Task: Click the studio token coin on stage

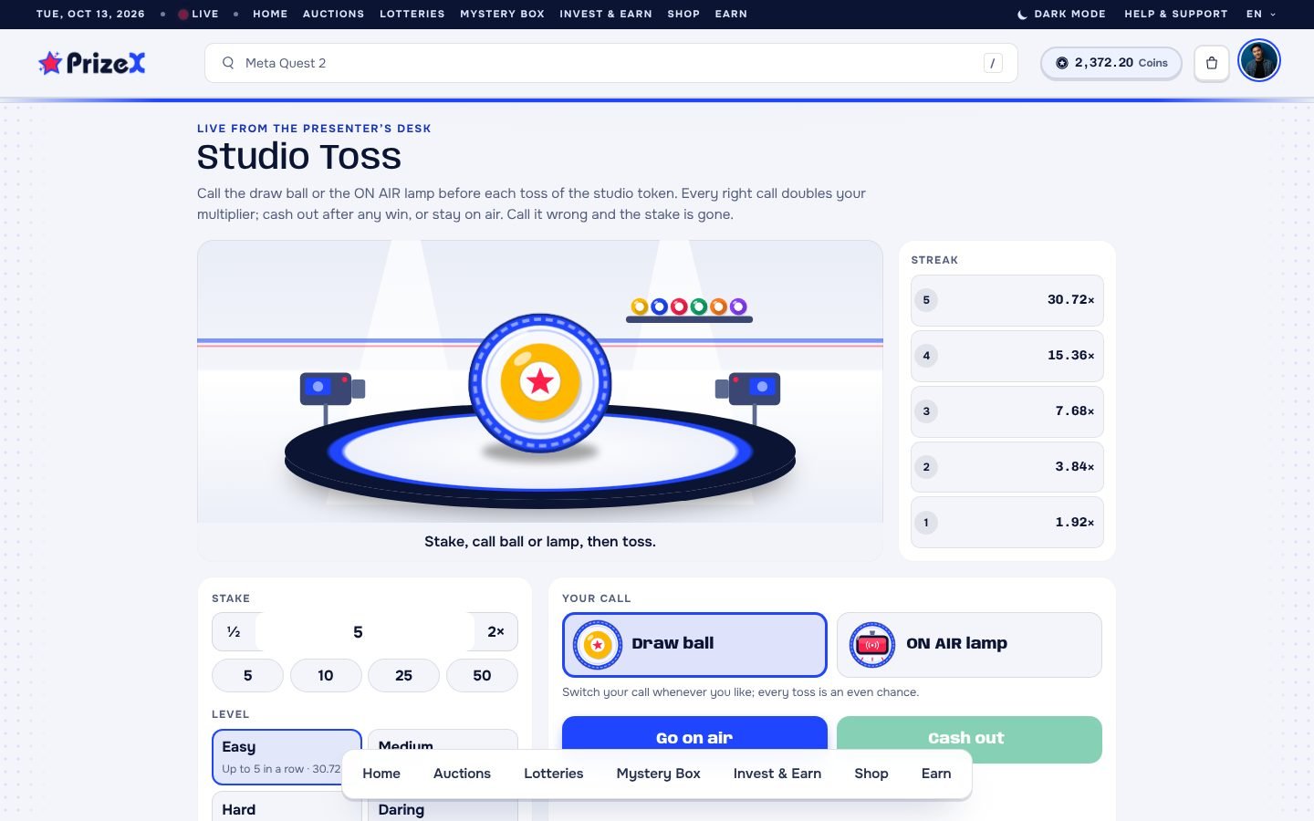Action: coord(540,383)
